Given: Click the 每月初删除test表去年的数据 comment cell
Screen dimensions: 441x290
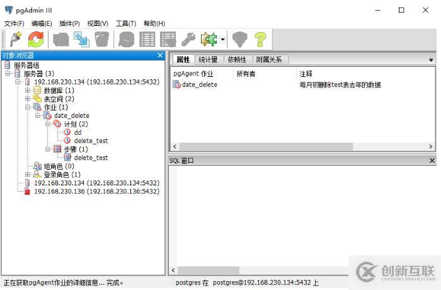Looking at the screenshot, I should pos(340,84).
